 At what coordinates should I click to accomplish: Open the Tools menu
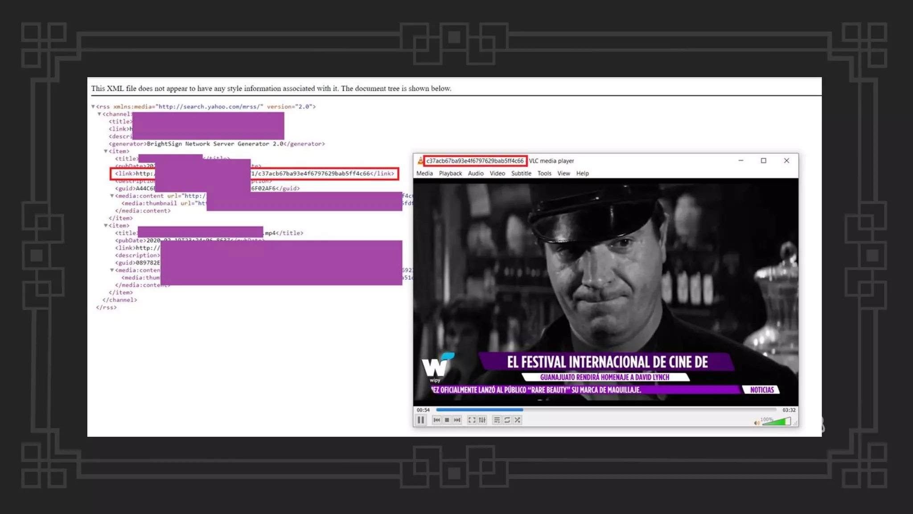[544, 174]
